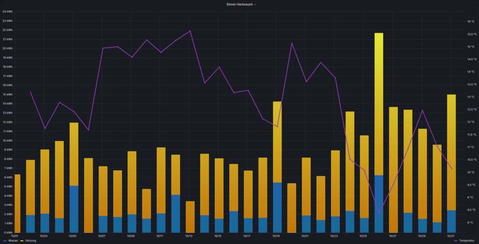Click the 24 kWh left axis label
Screen dimensions: 479x244
(7, 12)
